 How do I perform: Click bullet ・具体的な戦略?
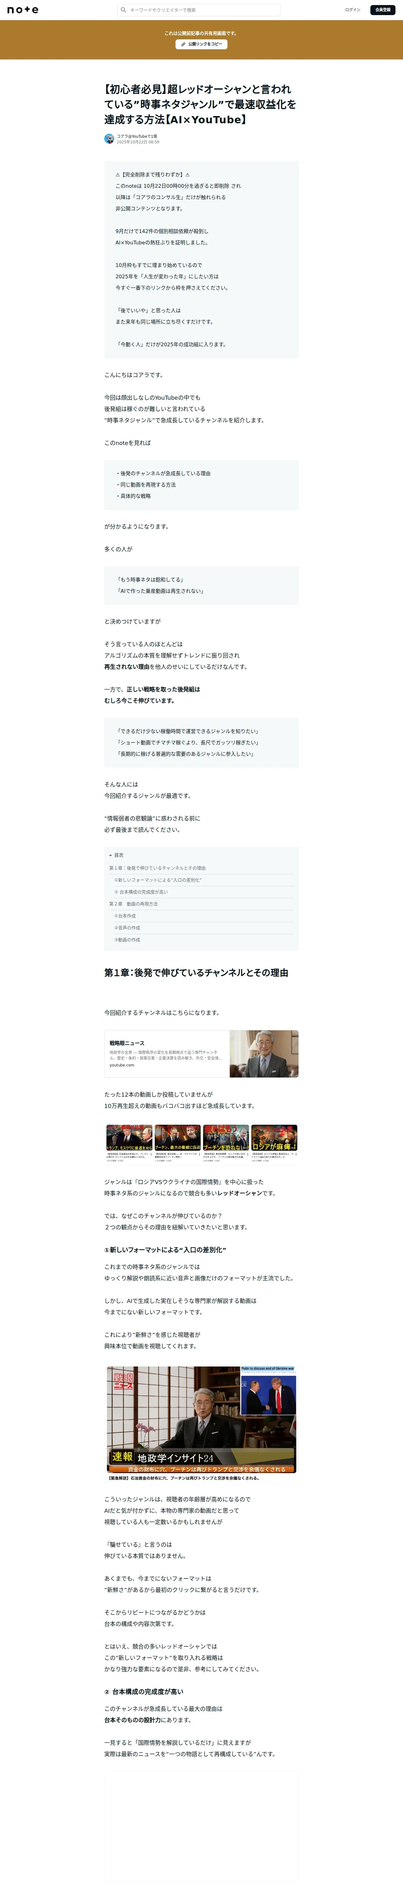[133, 496]
